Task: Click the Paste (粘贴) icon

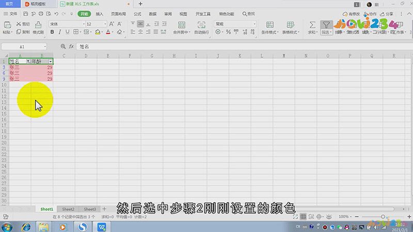Action: click(x=7, y=25)
